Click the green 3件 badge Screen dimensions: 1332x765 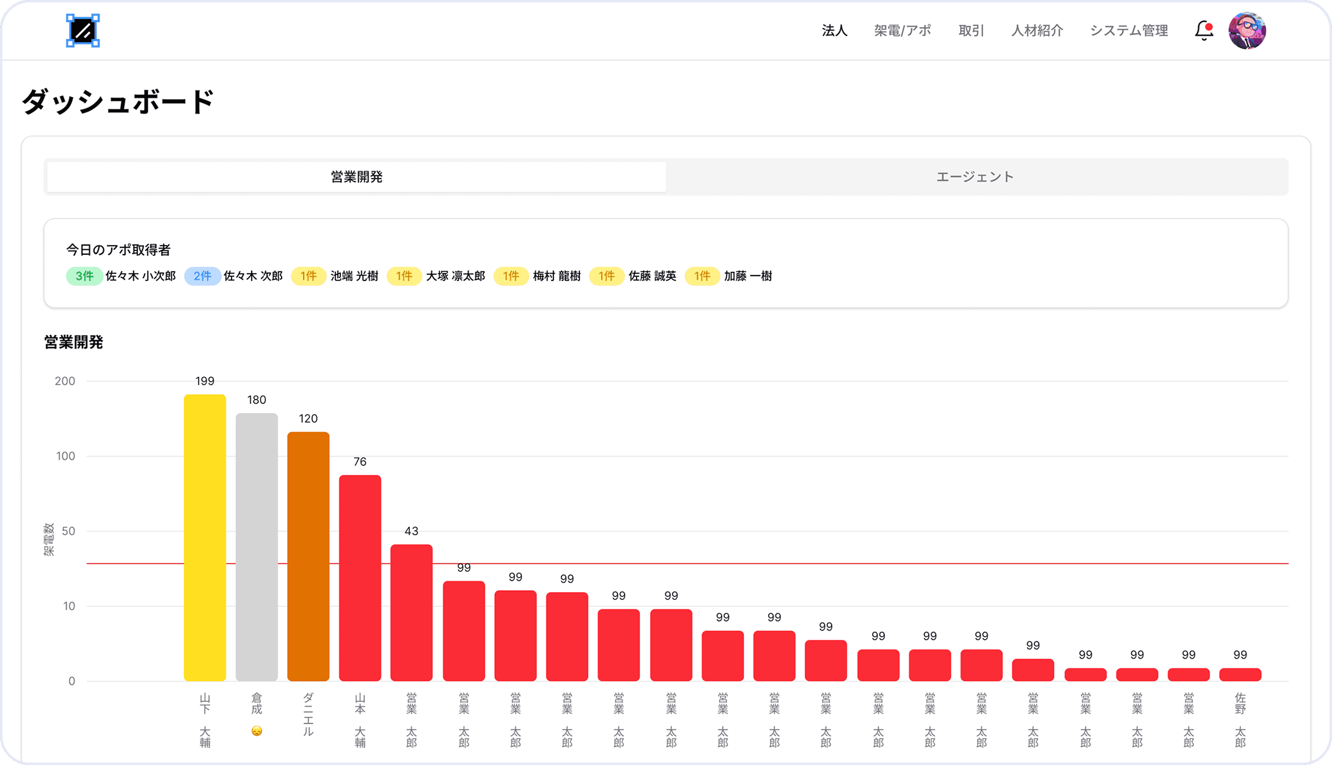(84, 276)
